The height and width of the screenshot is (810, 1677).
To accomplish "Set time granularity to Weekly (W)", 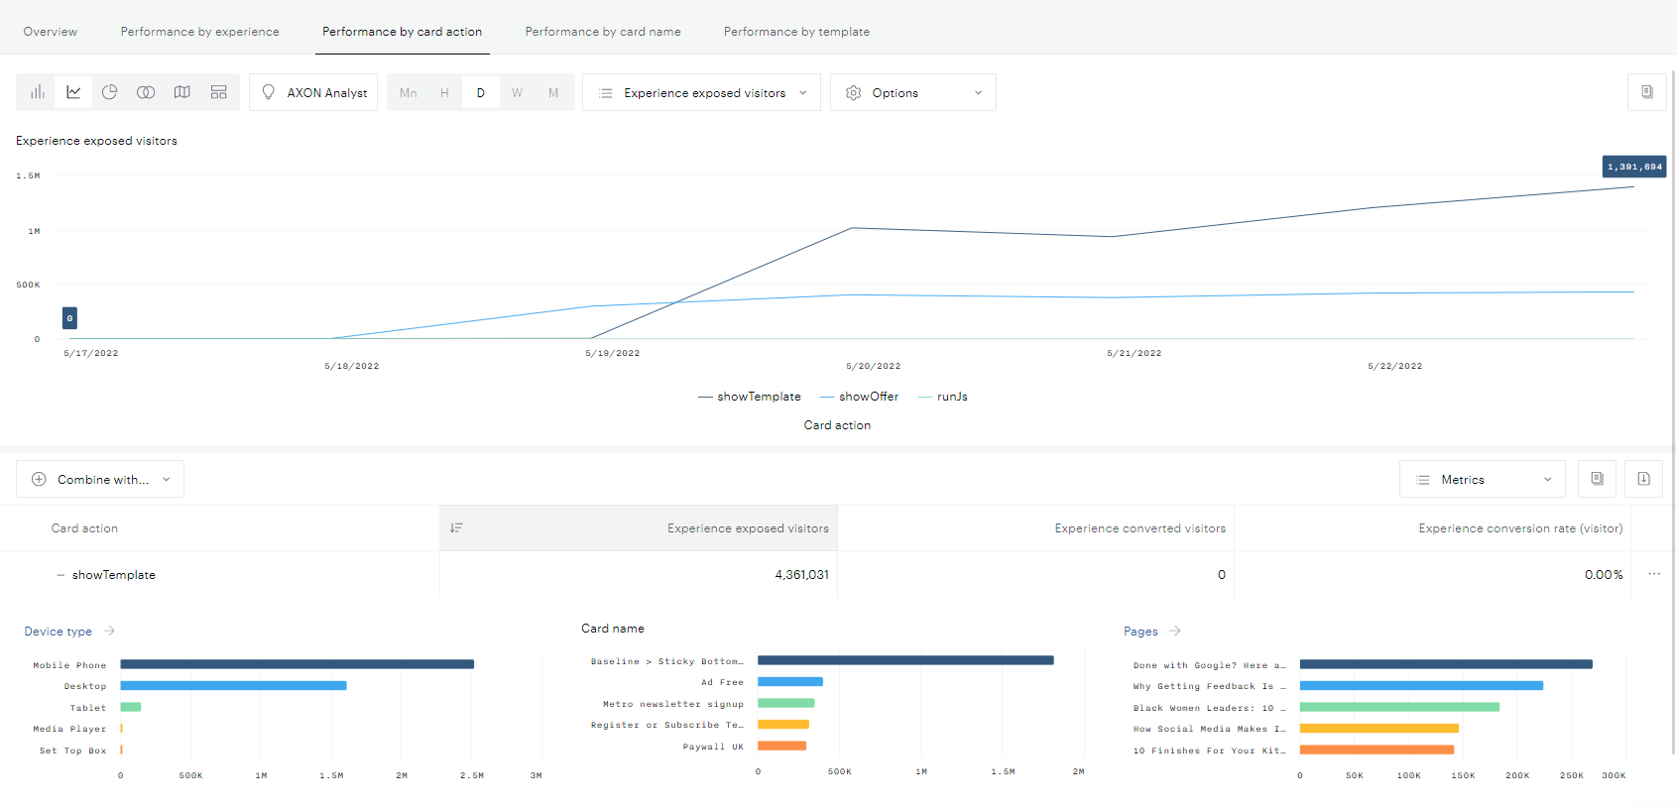I will point(517,93).
